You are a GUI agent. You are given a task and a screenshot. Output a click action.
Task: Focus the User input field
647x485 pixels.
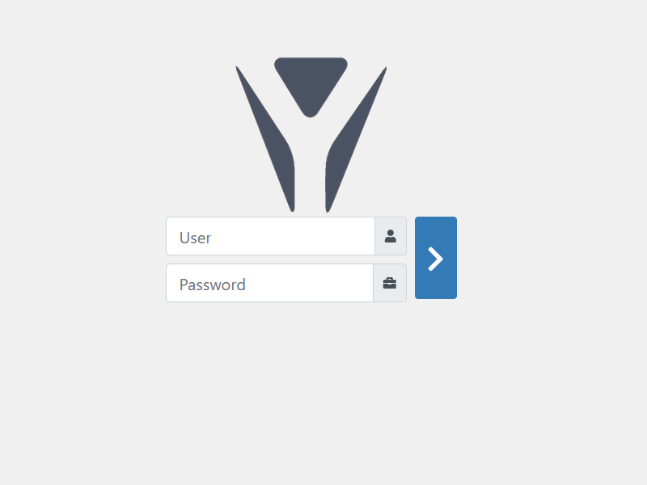pyautogui.click(x=270, y=236)
